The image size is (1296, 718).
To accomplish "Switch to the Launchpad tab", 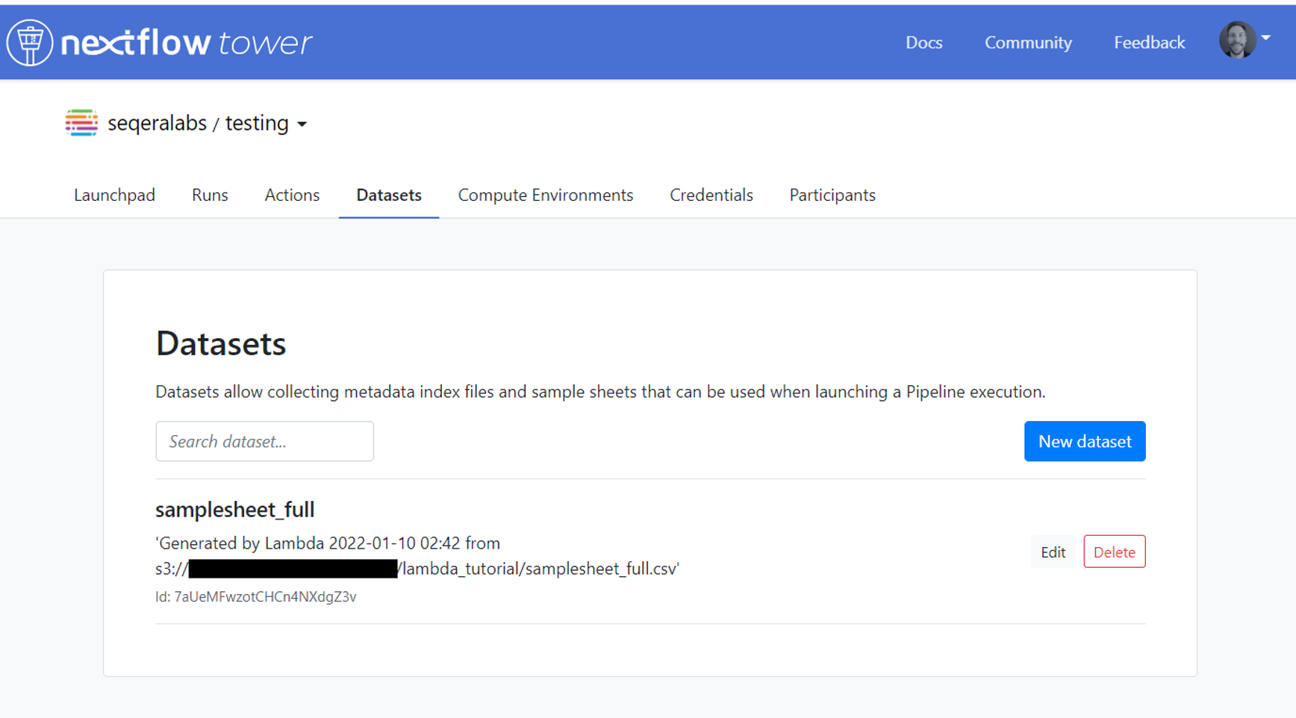I will tap(114, 195).
